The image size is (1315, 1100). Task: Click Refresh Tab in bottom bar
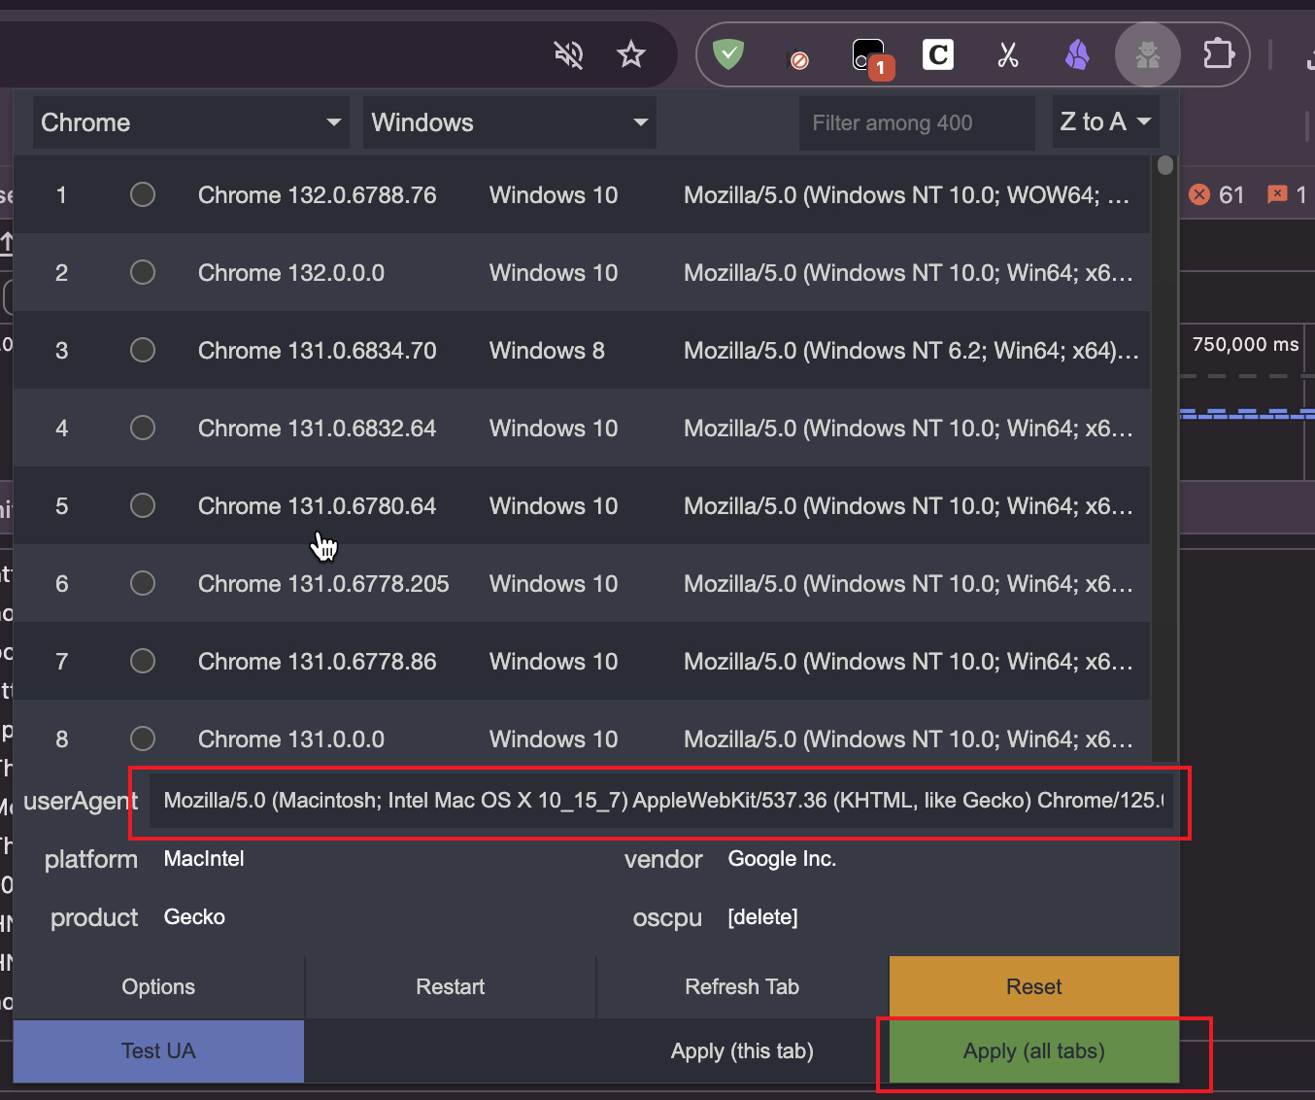742,987
